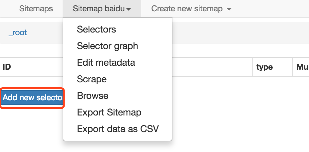Click the type column header
309x152 pixels.
tap(264, 67)
